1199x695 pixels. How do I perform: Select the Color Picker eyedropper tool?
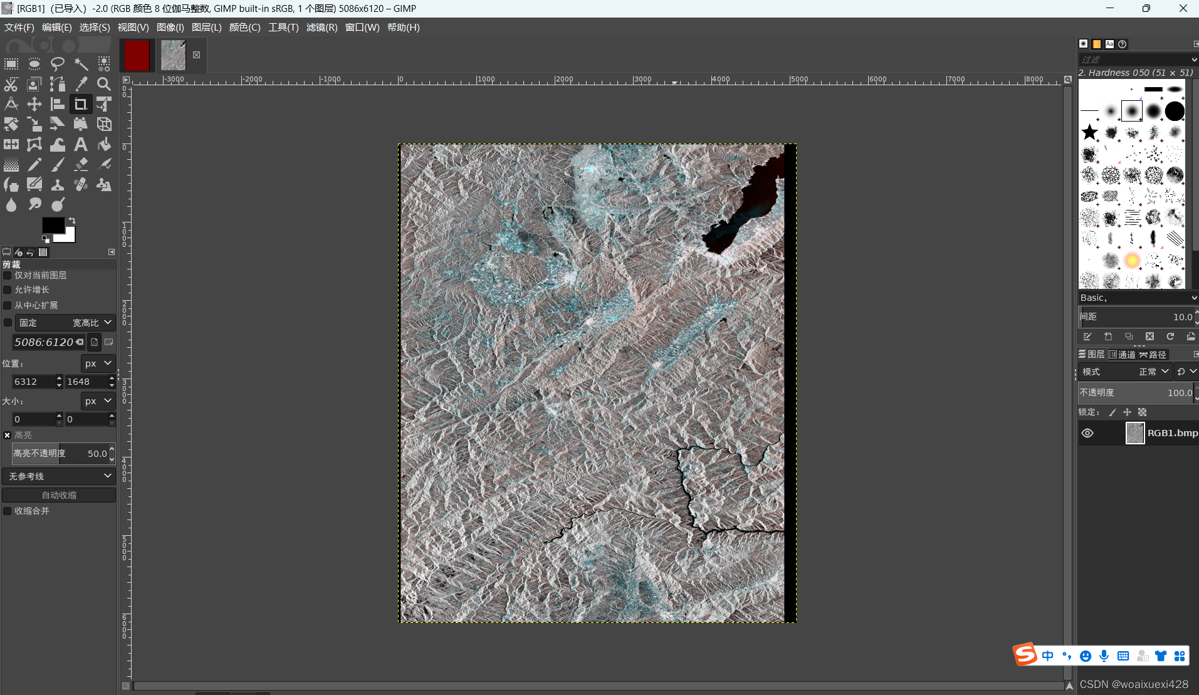click(x=81, y=84)
